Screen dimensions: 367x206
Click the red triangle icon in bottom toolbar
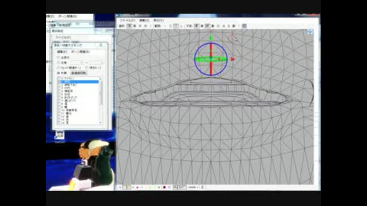point(137,187)
